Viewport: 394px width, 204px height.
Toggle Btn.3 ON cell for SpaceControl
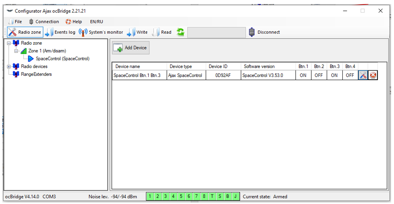(x=334, y=75)
